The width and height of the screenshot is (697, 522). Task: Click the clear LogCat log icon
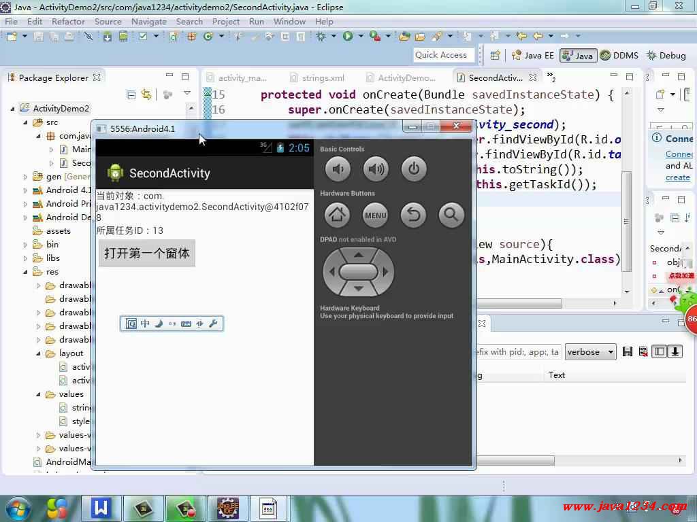tap(643, 352)
